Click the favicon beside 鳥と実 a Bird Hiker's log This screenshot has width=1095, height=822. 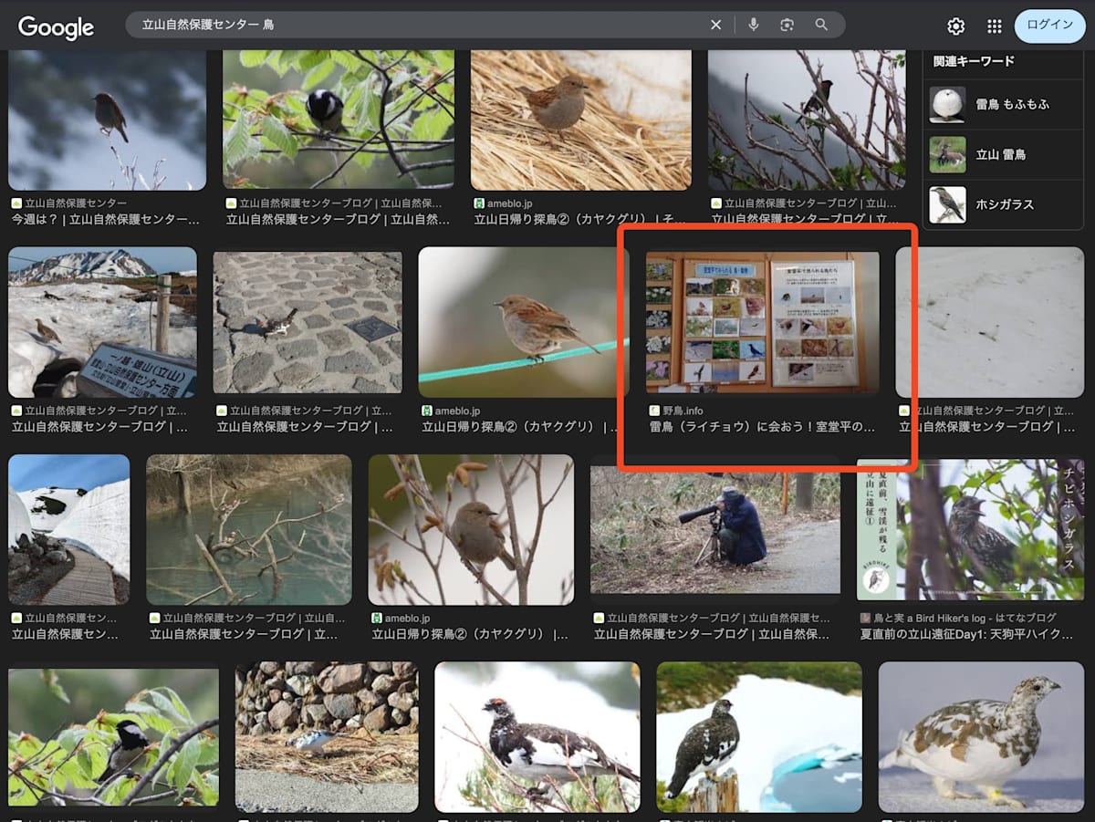point(865,619)
